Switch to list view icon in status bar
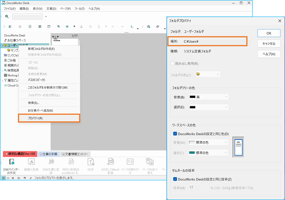The image size is (285, 200). 8,178
